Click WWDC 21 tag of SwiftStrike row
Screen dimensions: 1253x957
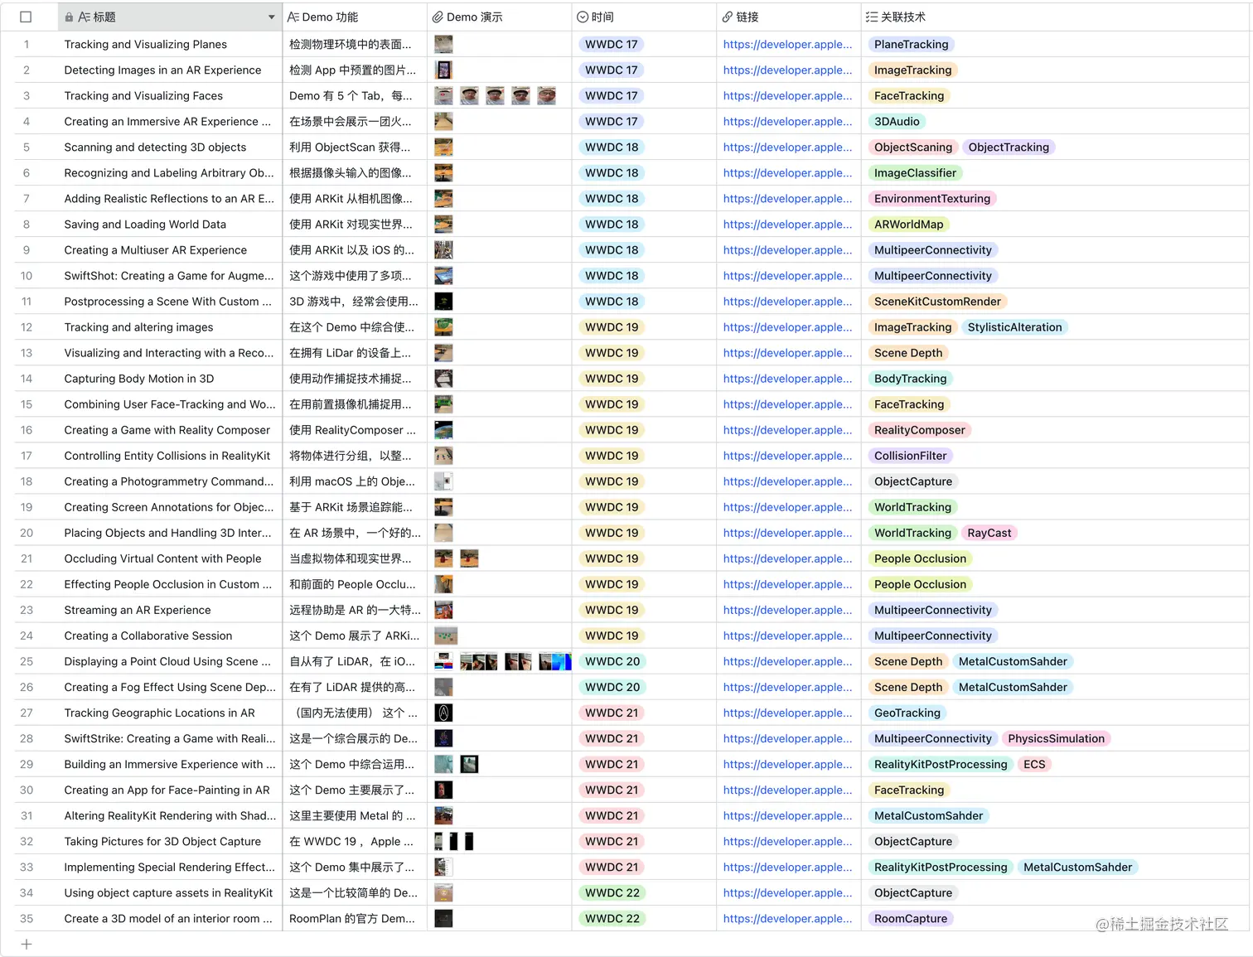612,738
